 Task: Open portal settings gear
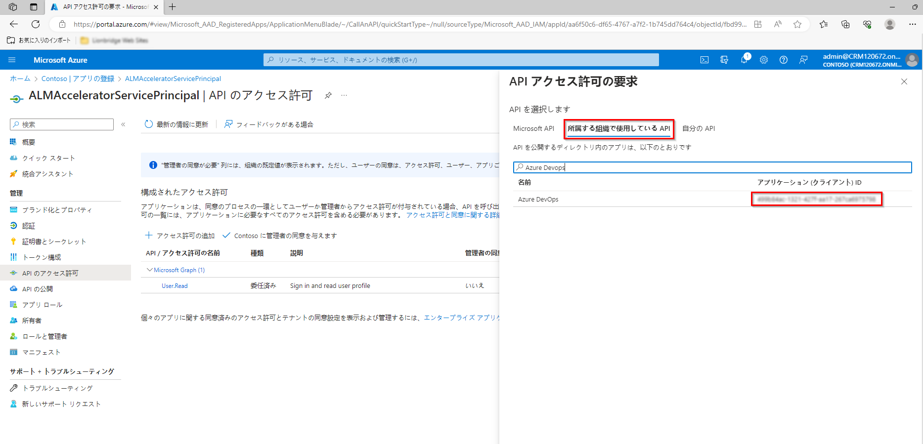coord(764,60)
